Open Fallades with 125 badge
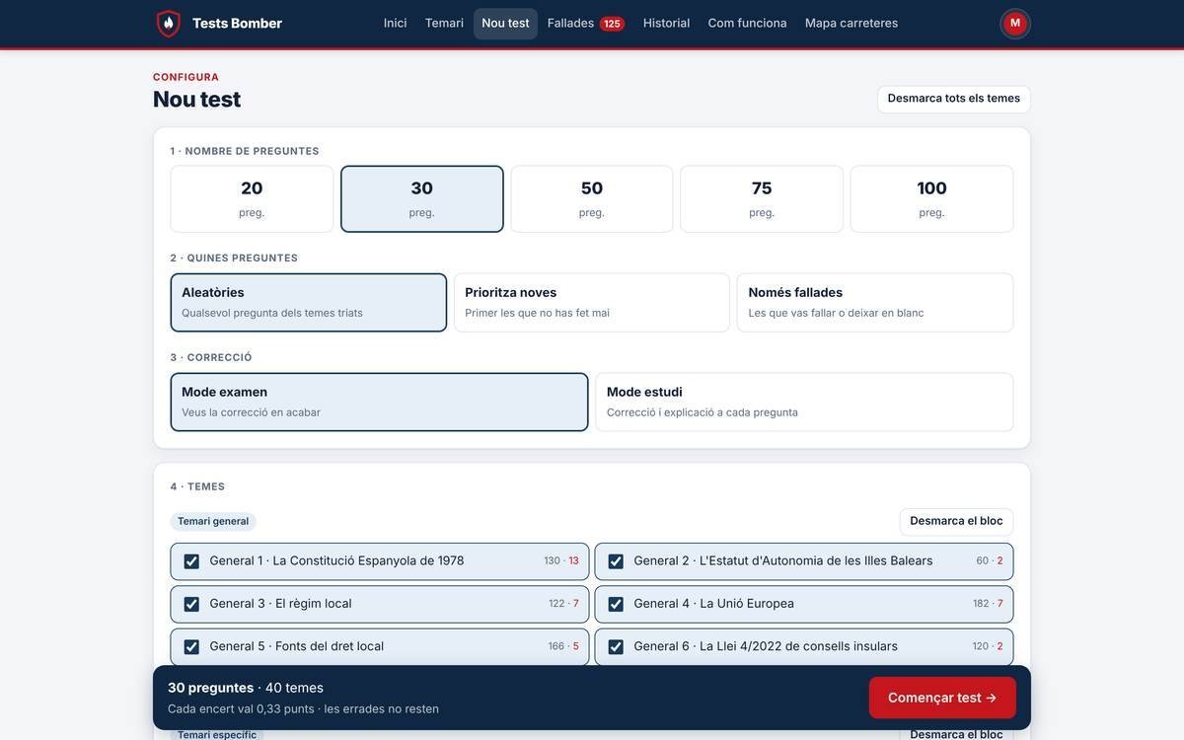1184x740 pixels. pos(585,23)
